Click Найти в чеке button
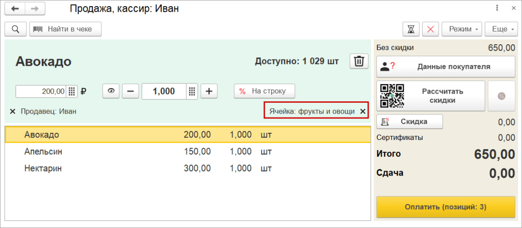This screenshot has width=522, height=228. coord(65,29)
